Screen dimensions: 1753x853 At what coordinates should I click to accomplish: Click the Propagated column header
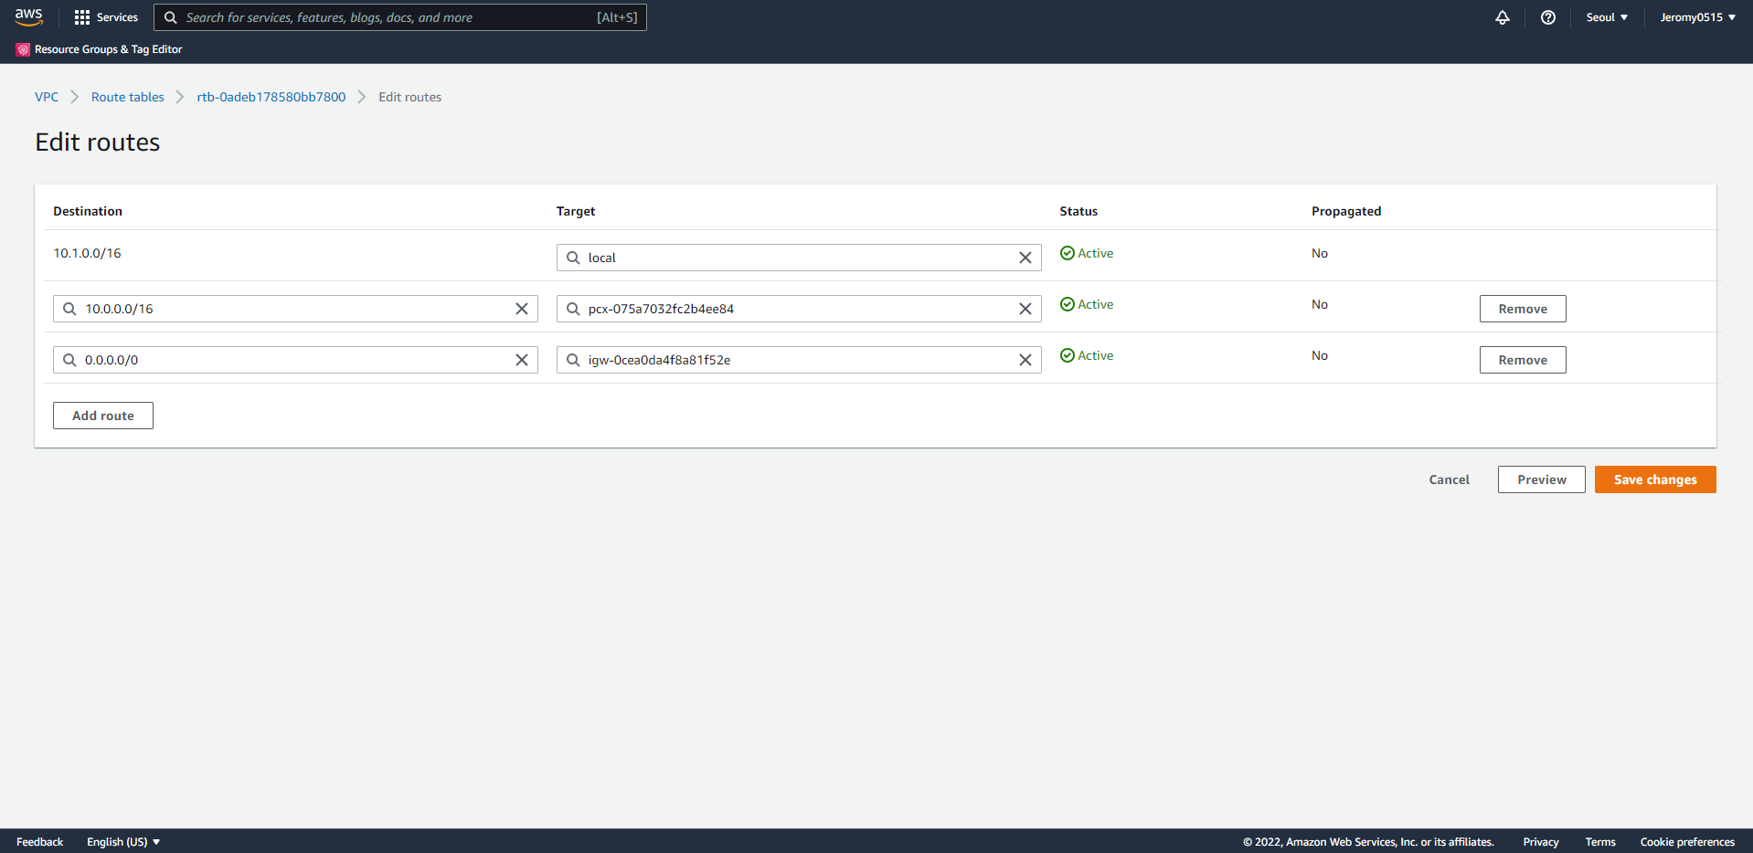tap(1346, 211)
